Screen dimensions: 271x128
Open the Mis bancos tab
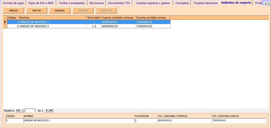[x=97, y=3]
